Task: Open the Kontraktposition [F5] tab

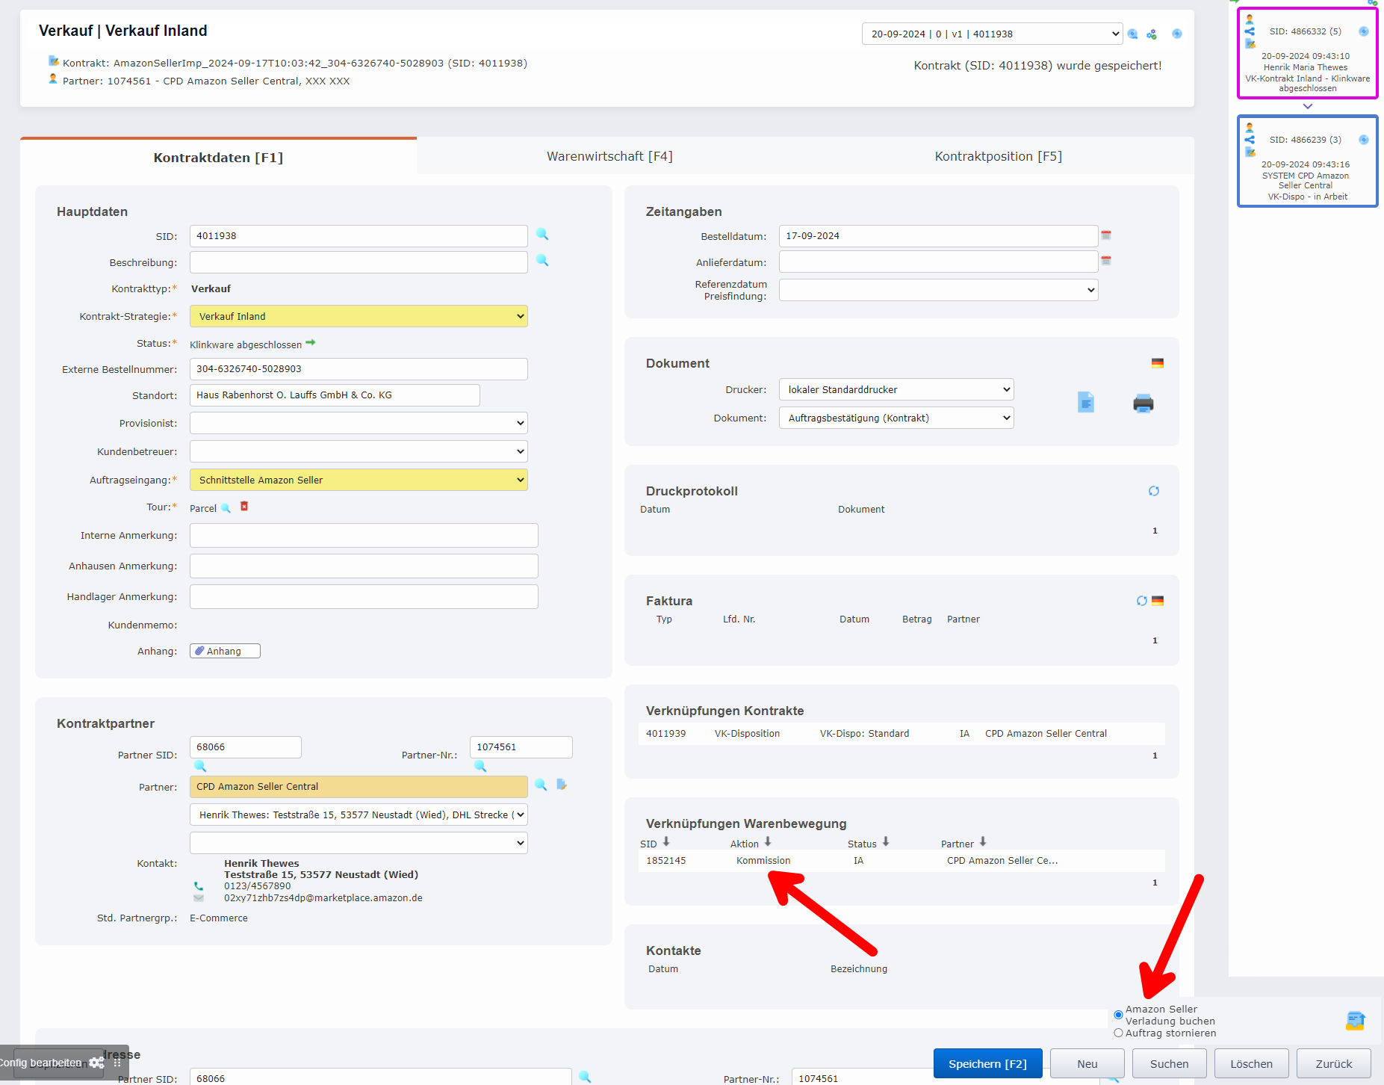Action: tap(998, 156)
